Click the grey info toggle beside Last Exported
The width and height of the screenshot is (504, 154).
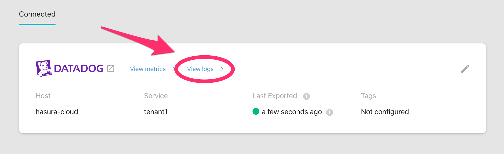click(x=307, y=96)
